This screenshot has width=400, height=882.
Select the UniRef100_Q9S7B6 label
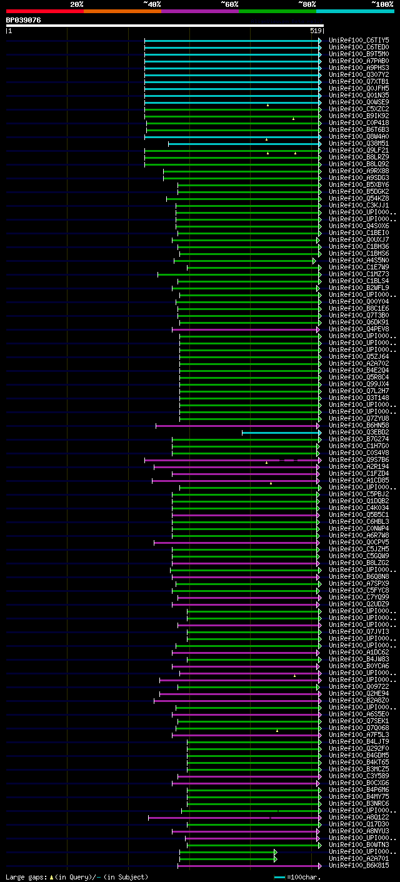(359, 459)
